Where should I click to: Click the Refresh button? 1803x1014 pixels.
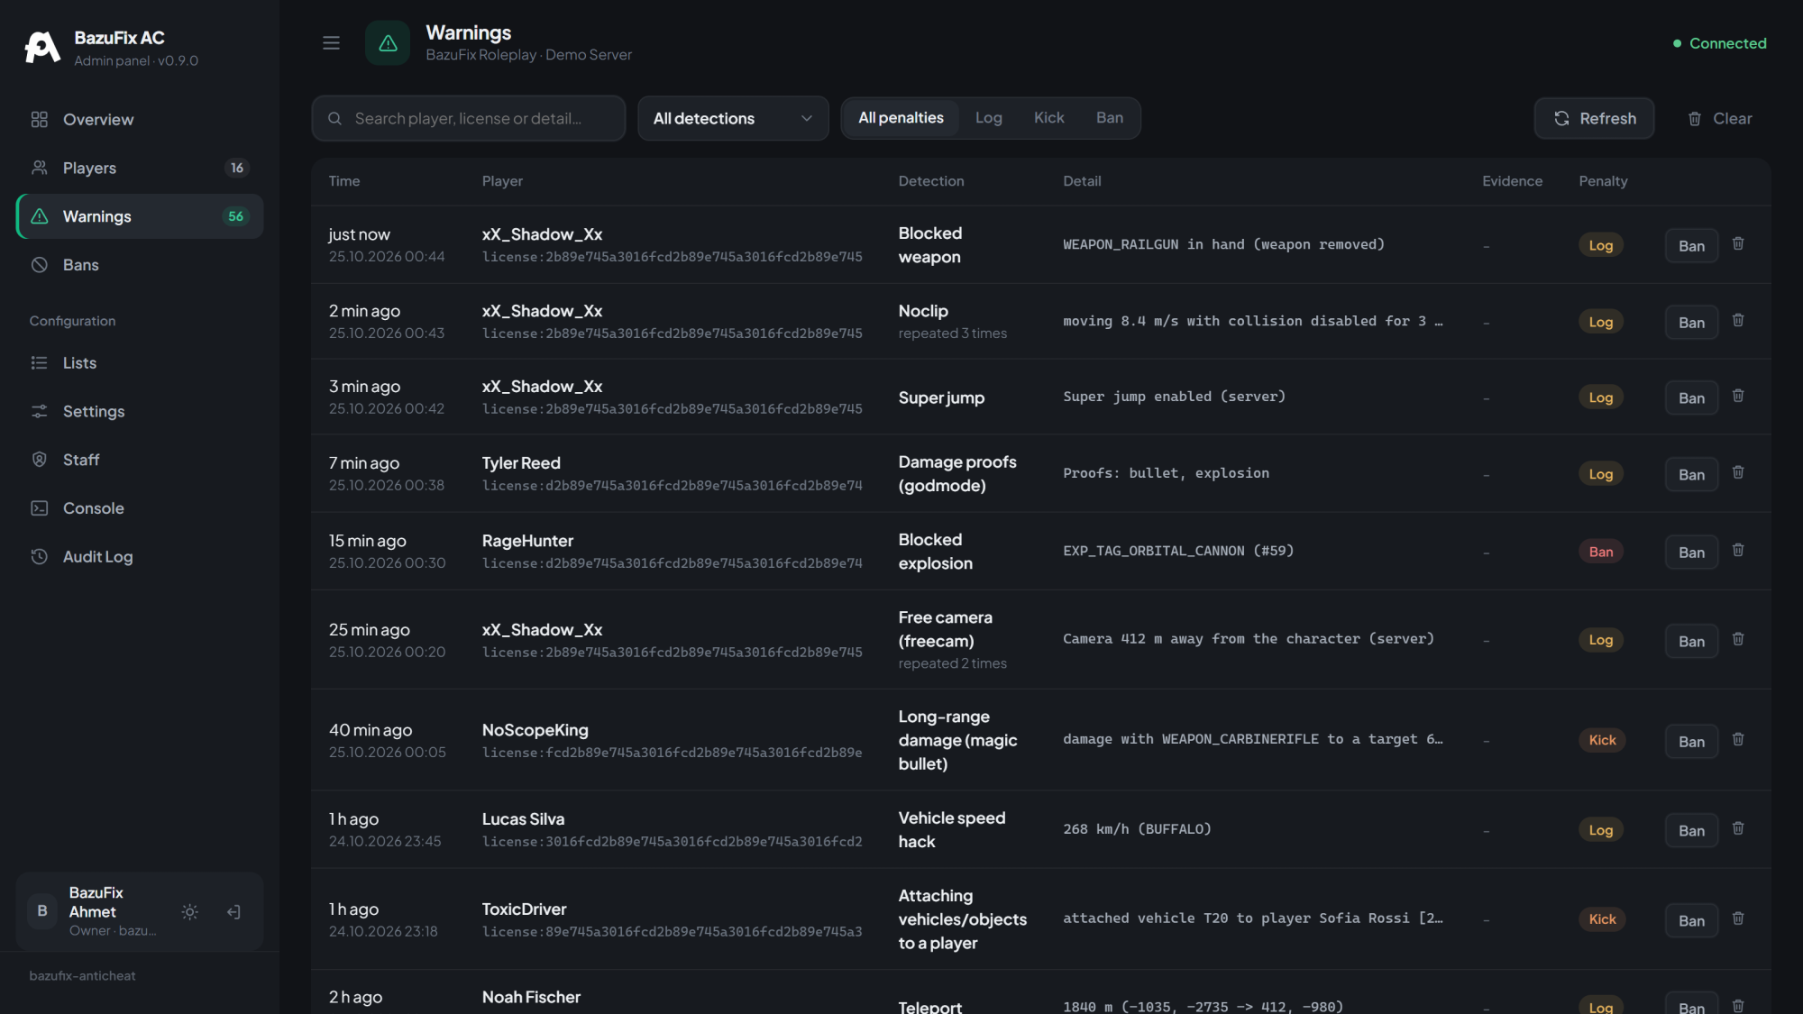[x=1594, y=118]
